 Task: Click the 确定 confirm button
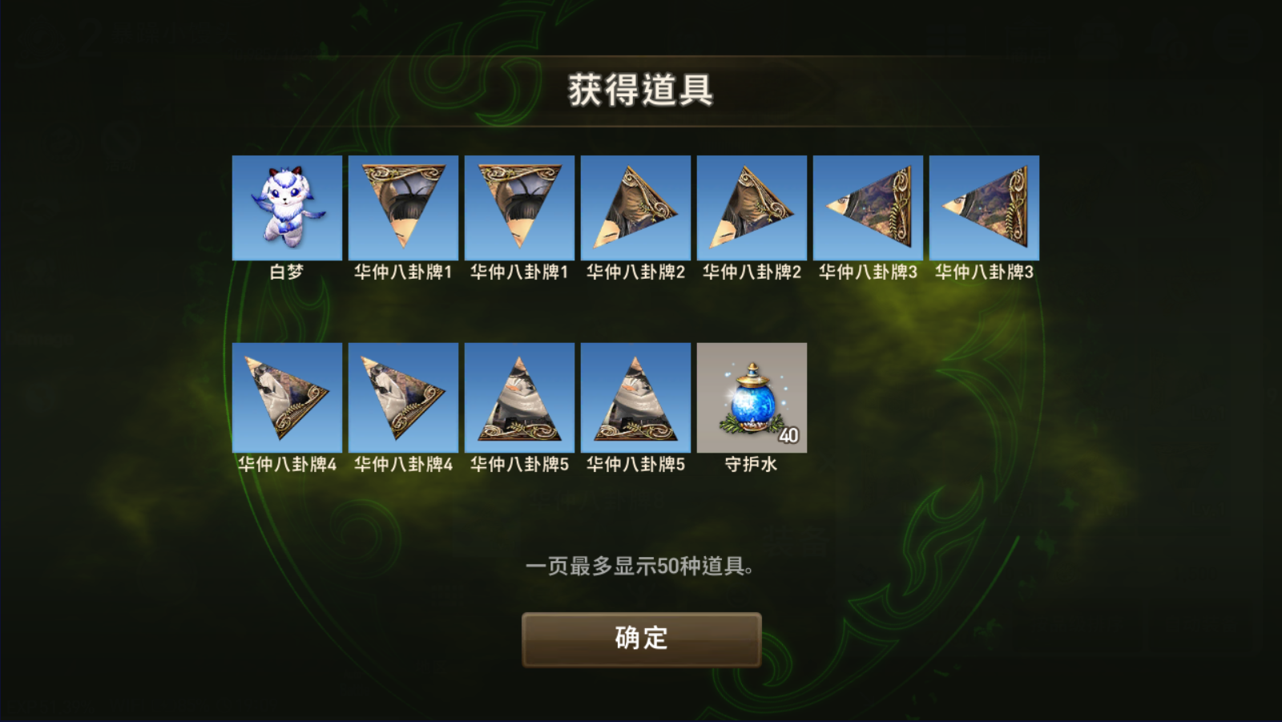641,639
